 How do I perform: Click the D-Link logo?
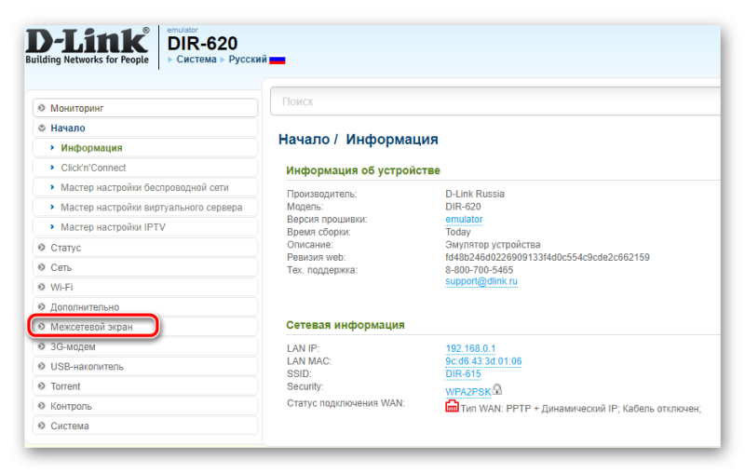coord(88,46)
